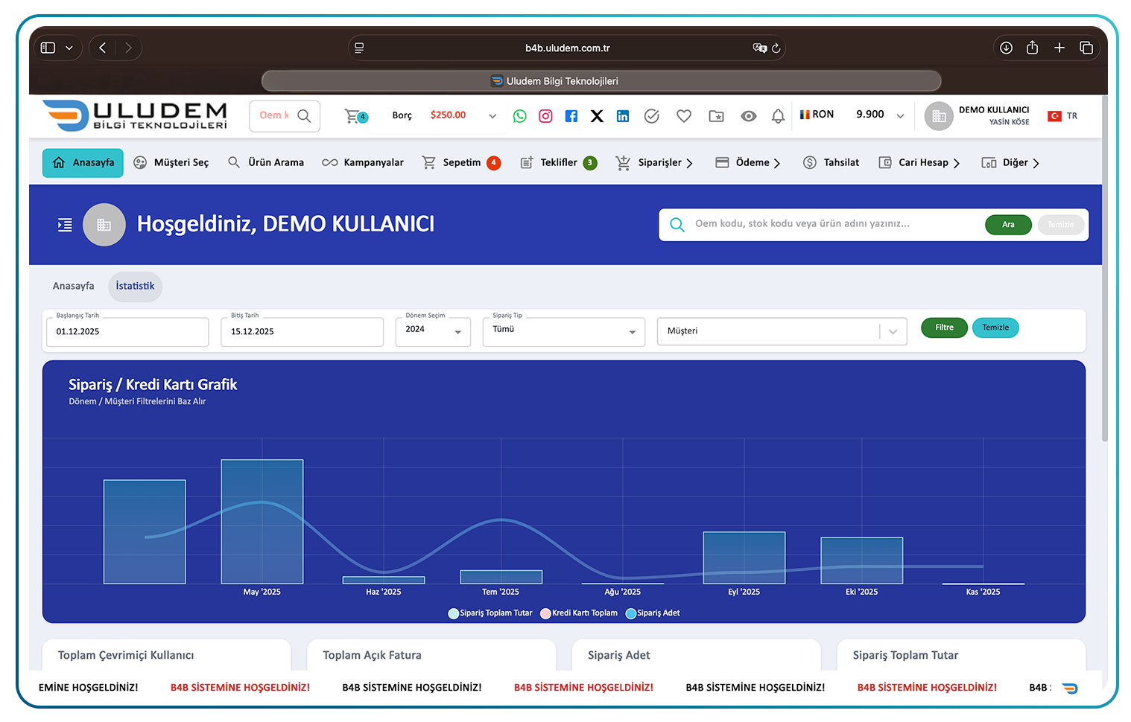Expand the Siparişler menu
Image resolution: width=1131 pixels, height=722 pixels.
click(654, 163)
